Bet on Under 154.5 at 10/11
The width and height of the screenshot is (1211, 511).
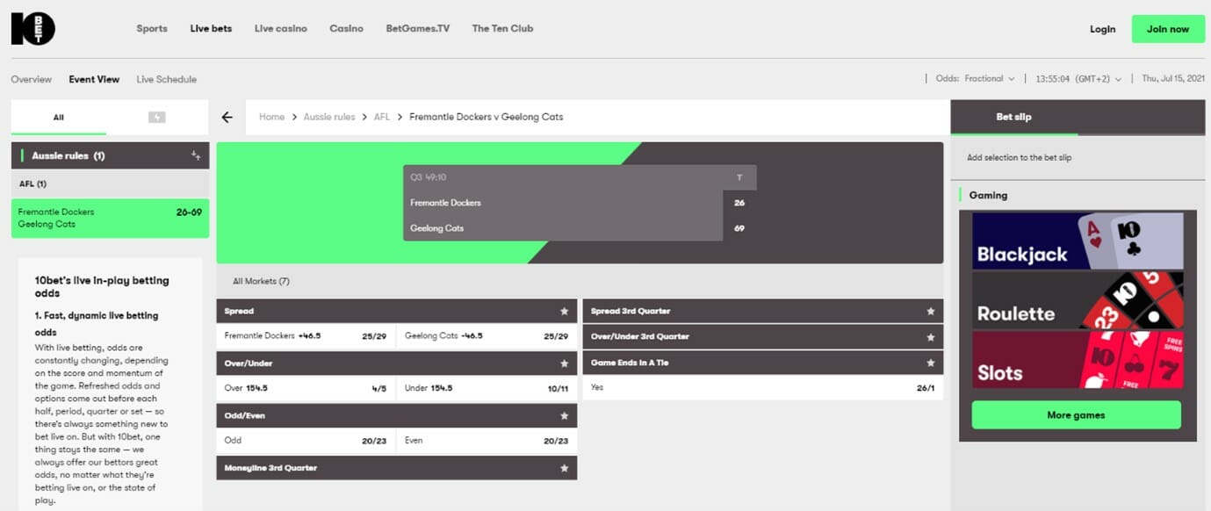(x=487, y=389)
